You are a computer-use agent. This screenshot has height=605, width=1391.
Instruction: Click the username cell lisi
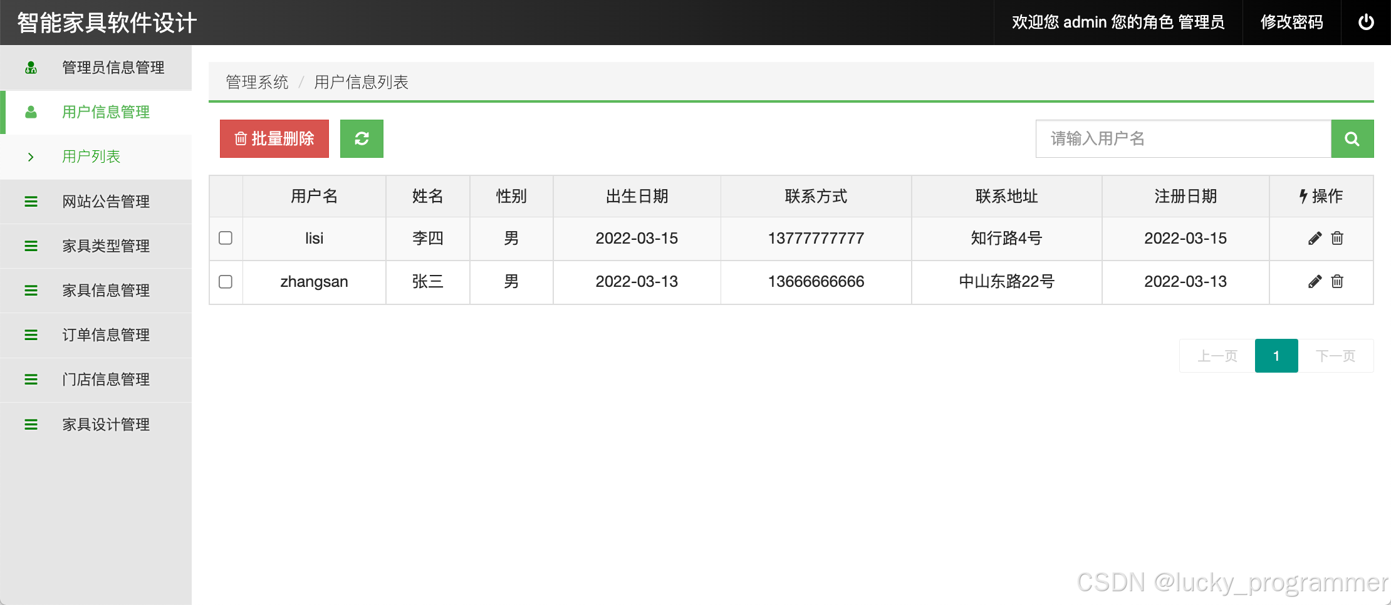(314, 238)
